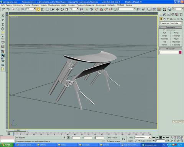Select the Link objects tool
This screenshot has width=184, height=147.
[x=13, y=9]
